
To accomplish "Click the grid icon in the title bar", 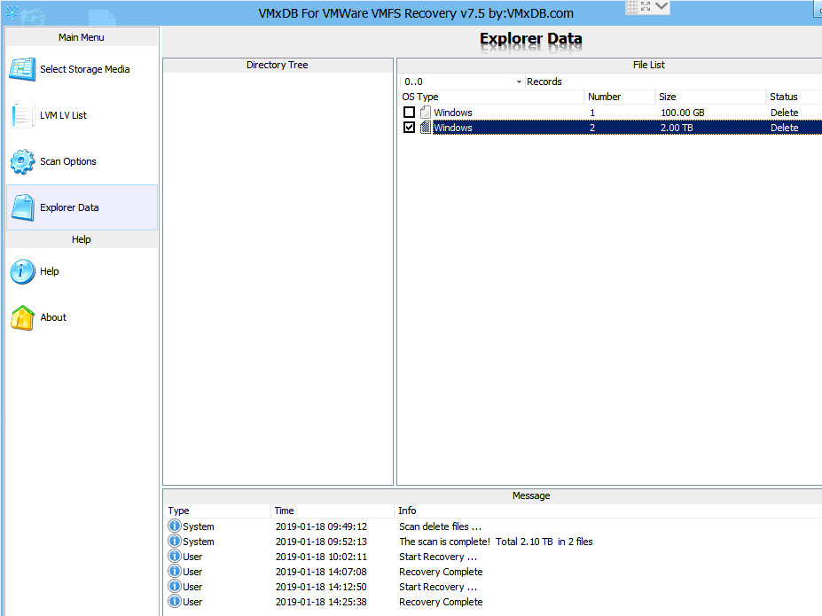I will coord(631,6).
